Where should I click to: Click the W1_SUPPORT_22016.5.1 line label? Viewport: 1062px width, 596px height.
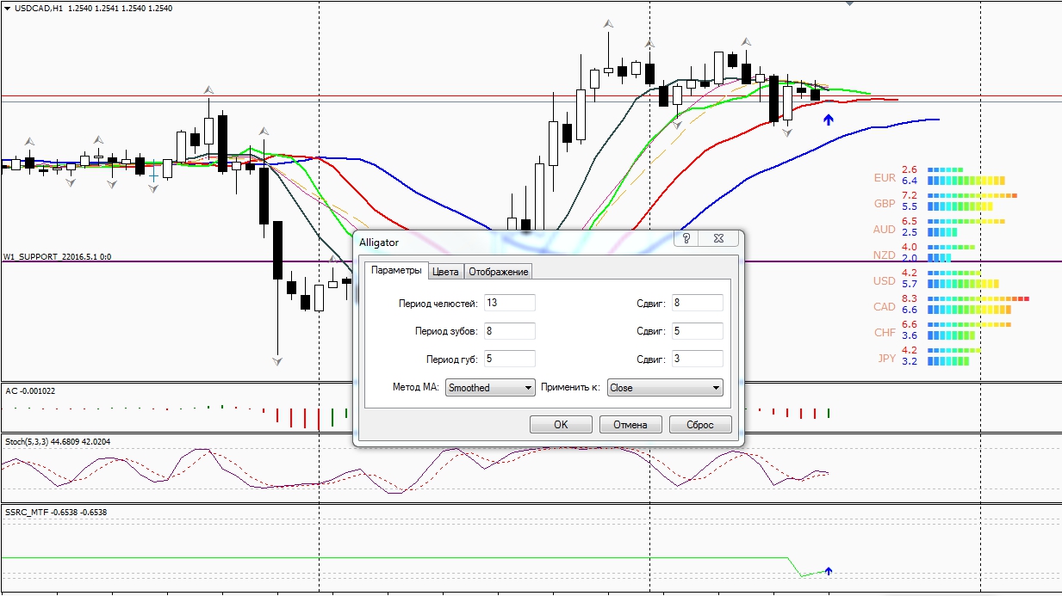point(57,257)
